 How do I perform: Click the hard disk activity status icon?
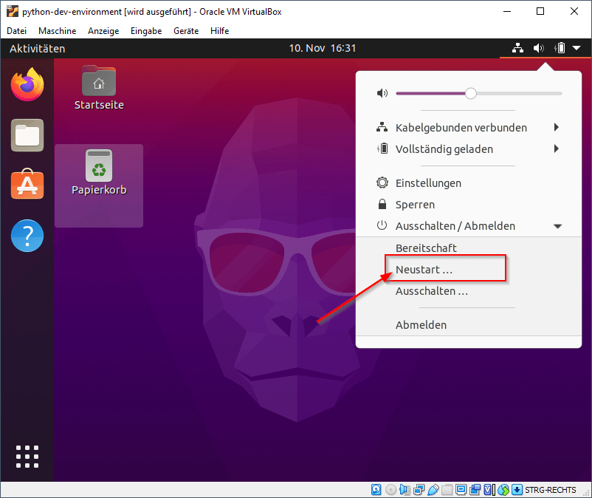coord(376,489)
